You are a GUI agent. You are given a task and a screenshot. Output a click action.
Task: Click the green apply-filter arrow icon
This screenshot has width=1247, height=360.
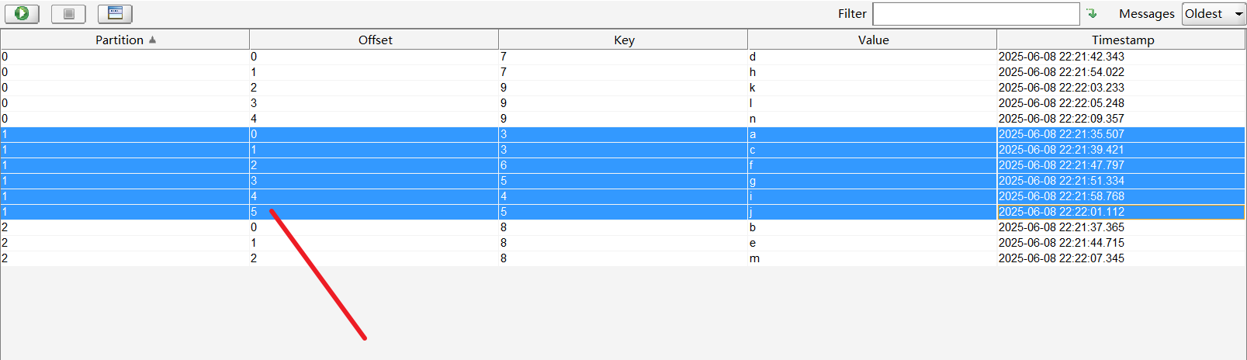[1092, 13]
